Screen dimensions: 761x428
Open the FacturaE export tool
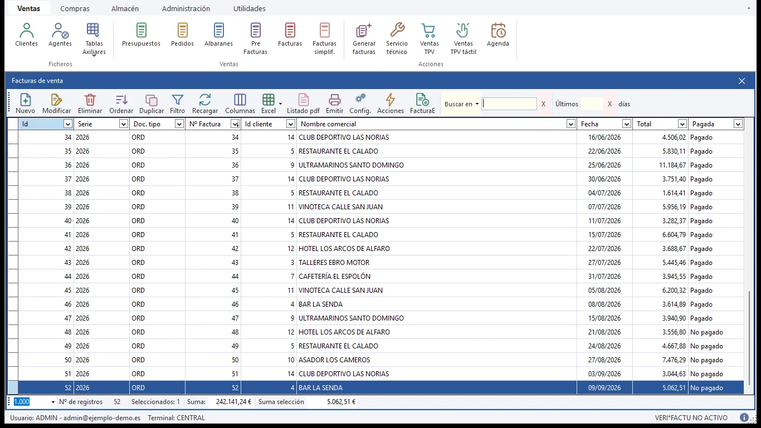pyautogui.click(x=422, y=104)
